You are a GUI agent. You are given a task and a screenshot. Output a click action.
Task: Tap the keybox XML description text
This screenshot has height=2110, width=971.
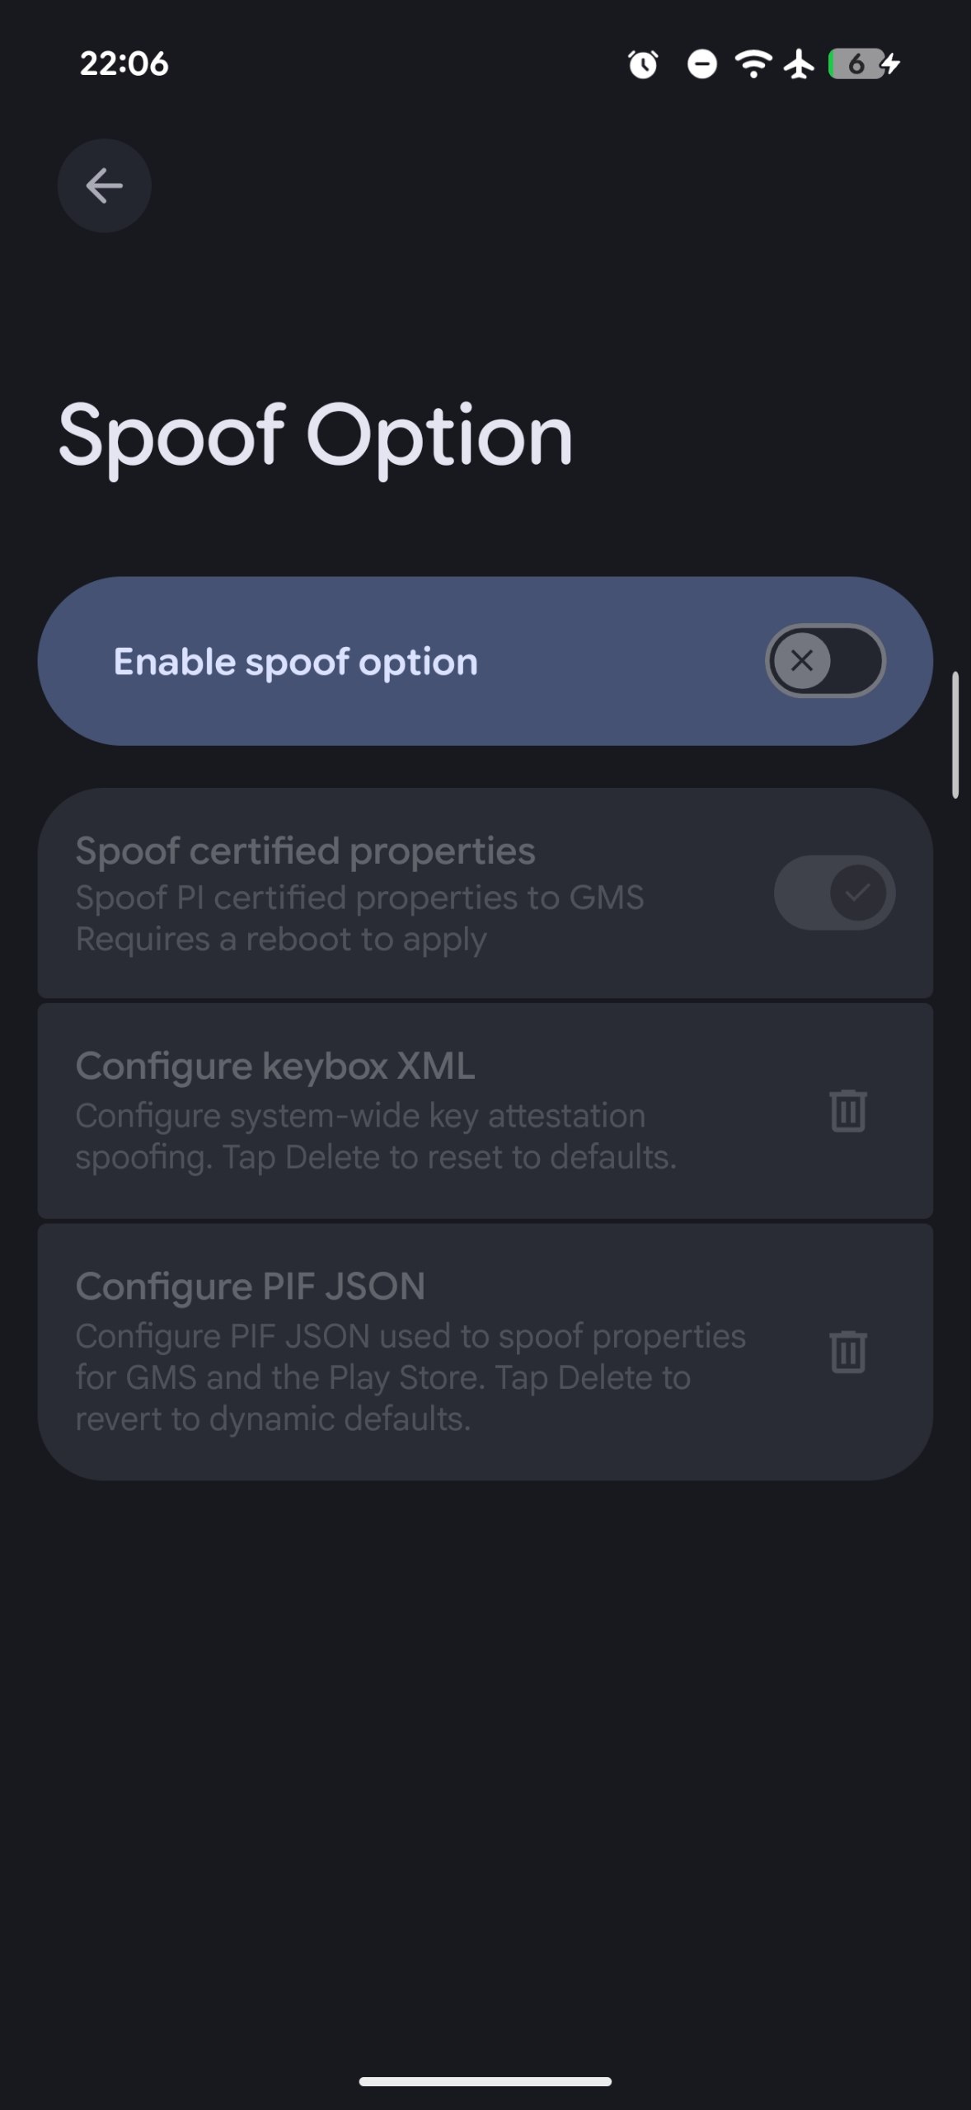click(x=376, y=1137)
